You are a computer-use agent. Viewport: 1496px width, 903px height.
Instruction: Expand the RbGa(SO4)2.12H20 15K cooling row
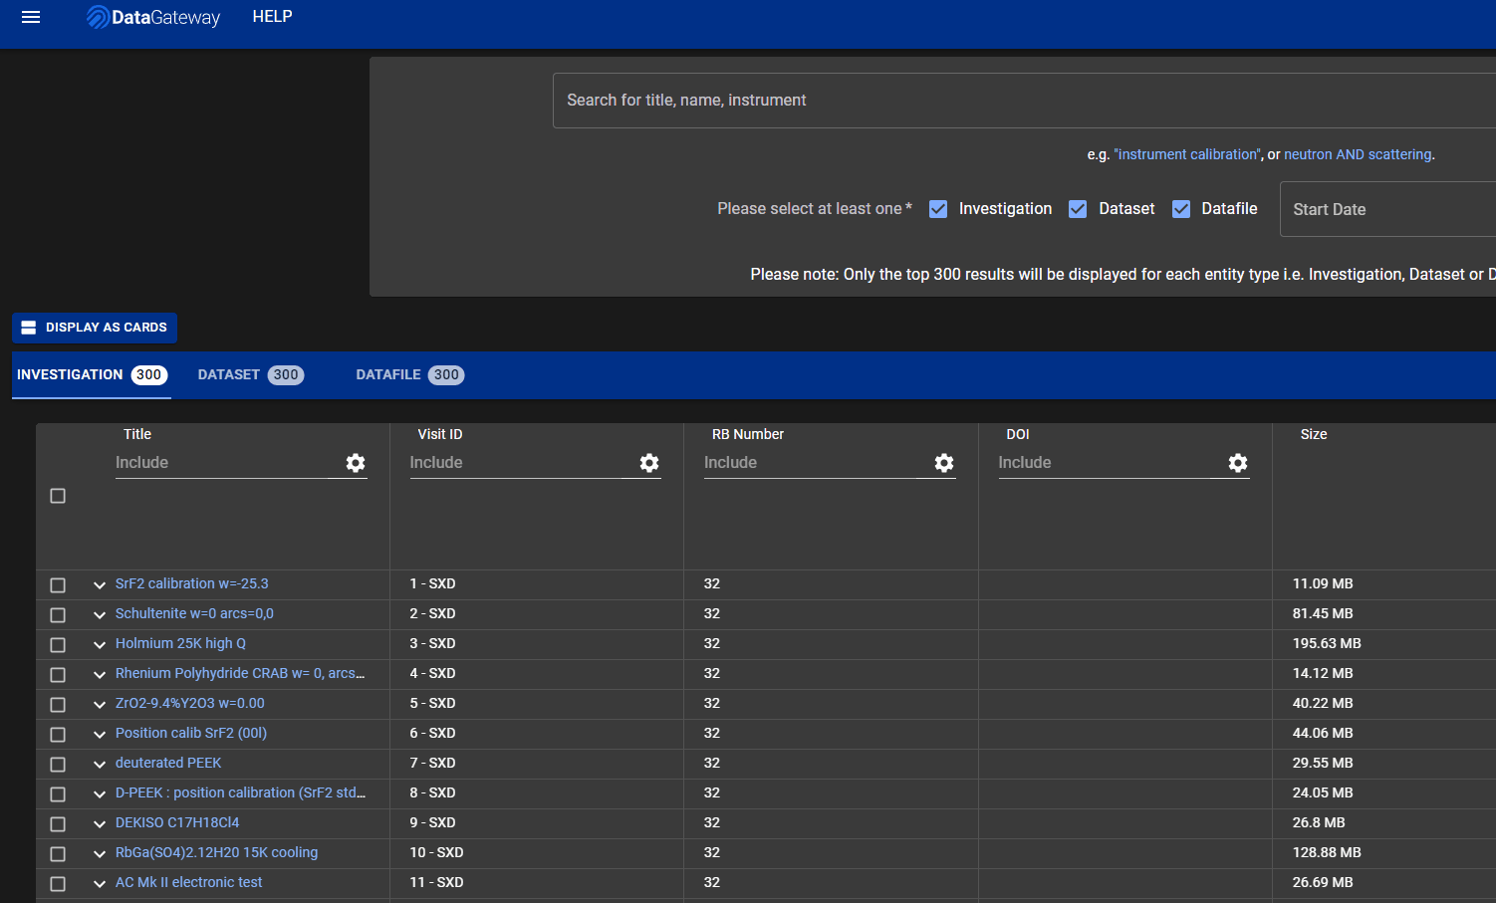(x=99, y=853)
